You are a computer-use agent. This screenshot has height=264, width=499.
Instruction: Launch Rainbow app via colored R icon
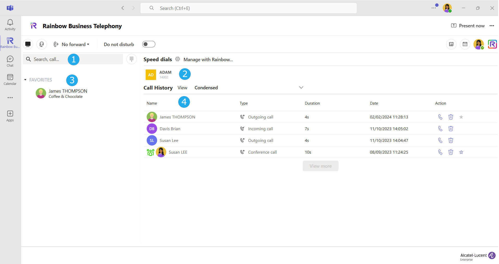point(492,44)
